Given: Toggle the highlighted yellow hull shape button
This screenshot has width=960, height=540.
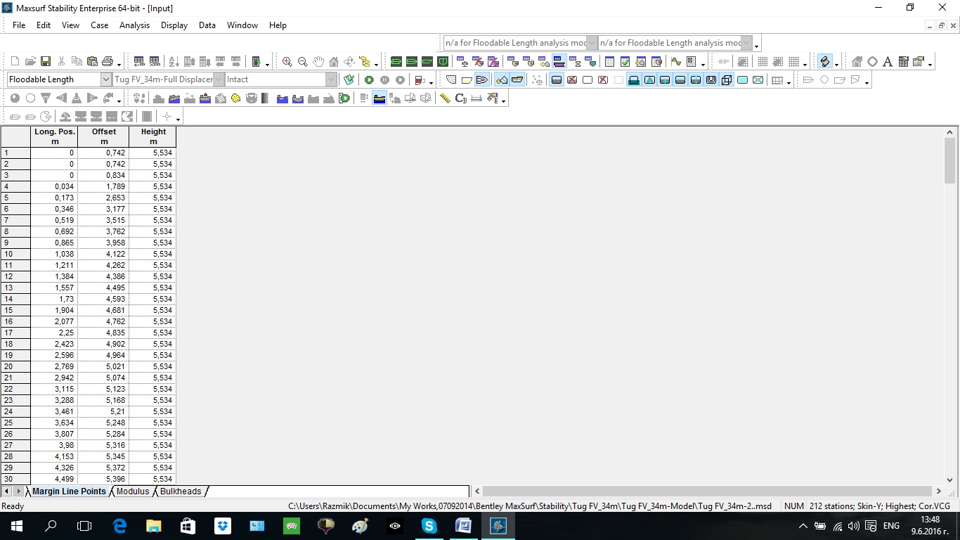Looking at the screenshot, I should 517,80.
